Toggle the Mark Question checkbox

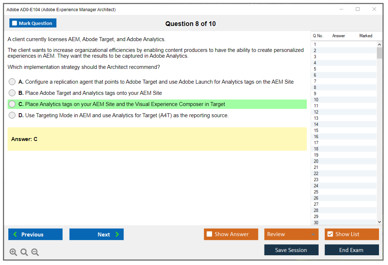tap(15, 23)
